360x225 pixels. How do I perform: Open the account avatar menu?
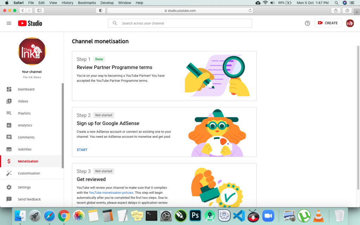coord(350,23)
